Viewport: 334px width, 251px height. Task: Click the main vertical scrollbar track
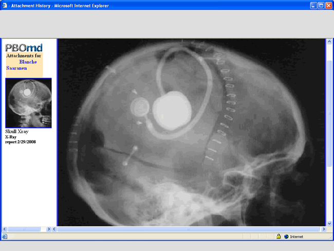(329, 195)
